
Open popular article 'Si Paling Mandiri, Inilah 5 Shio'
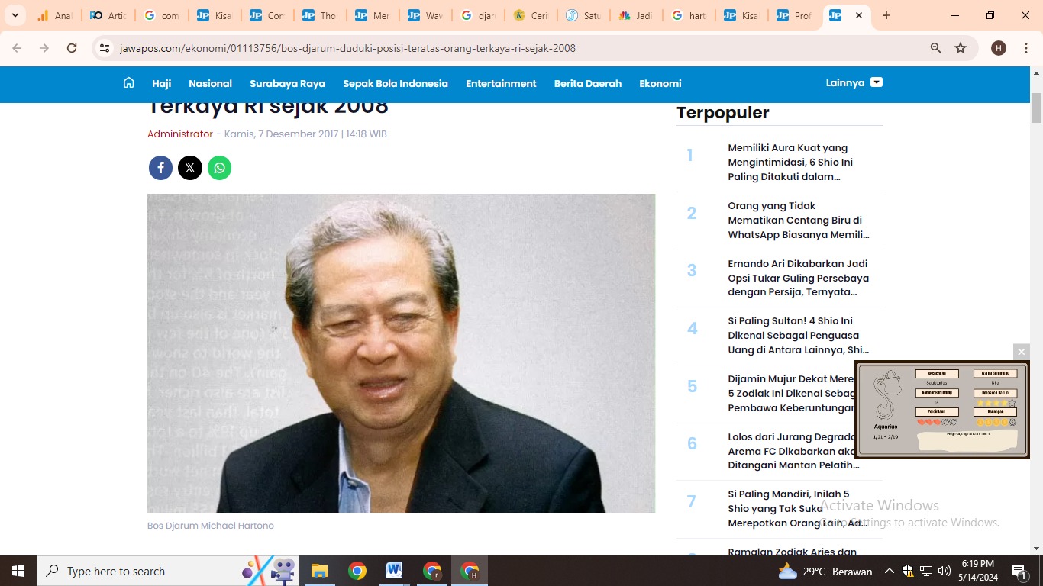[x=797, y=508]
